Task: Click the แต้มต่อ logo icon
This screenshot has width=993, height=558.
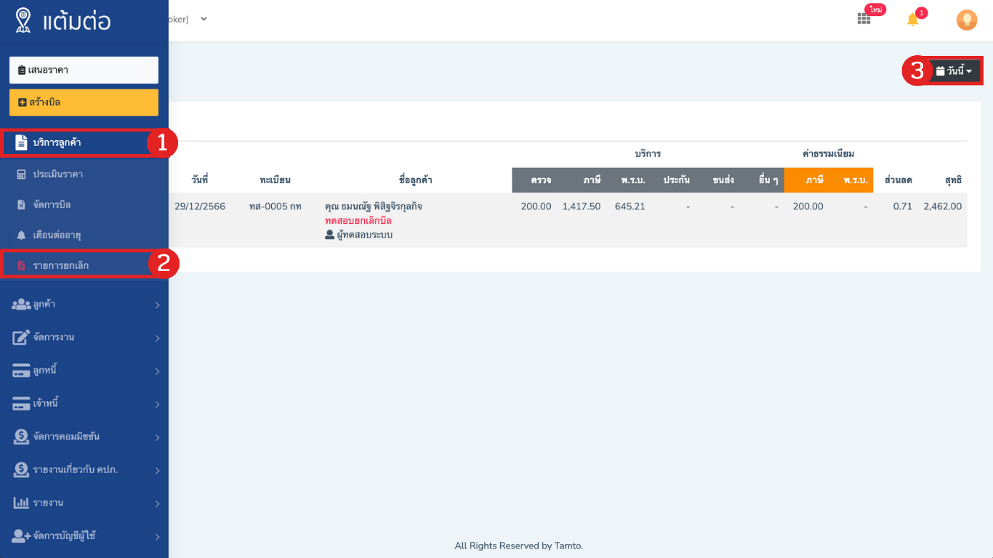Action: 23,20
